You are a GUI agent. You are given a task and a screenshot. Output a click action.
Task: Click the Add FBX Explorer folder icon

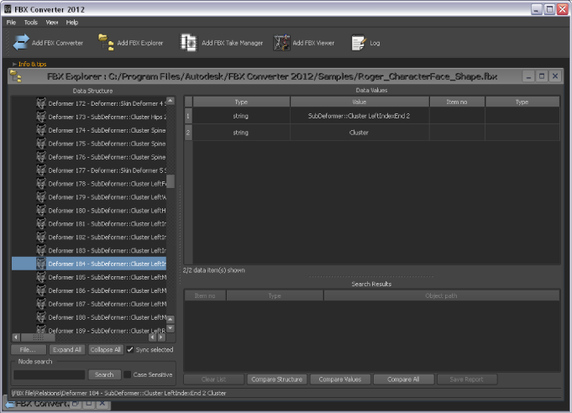pos(106,42)
